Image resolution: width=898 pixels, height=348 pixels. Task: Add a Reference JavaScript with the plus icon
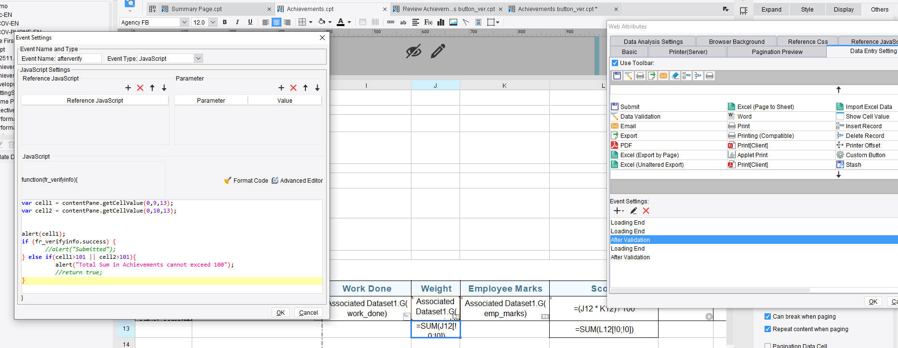coord(128,88)
